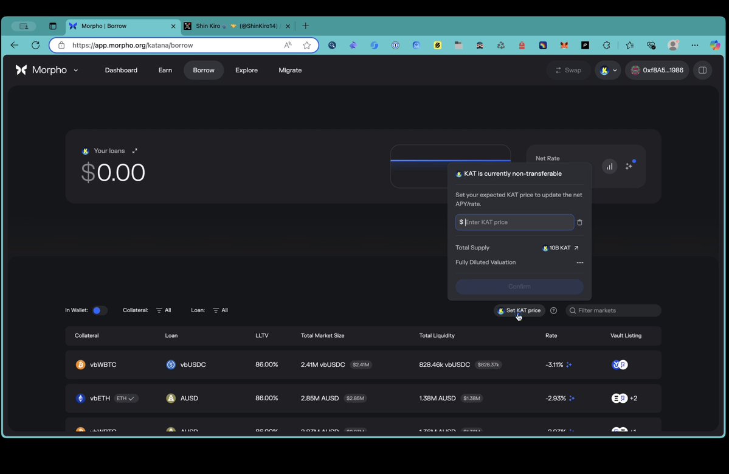729x474 pixels.
Task: Open the Copilot icon in browser toolbar
Action: tap(715, 45)
